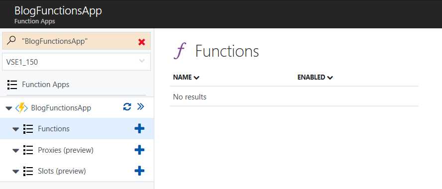Expand the Slots (preview) node arrow
Screen dimensions: 442x189
click(x=16, y=172)
